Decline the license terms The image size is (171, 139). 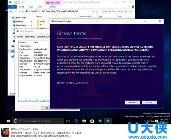pyautogui.click(x=132, y=103)
